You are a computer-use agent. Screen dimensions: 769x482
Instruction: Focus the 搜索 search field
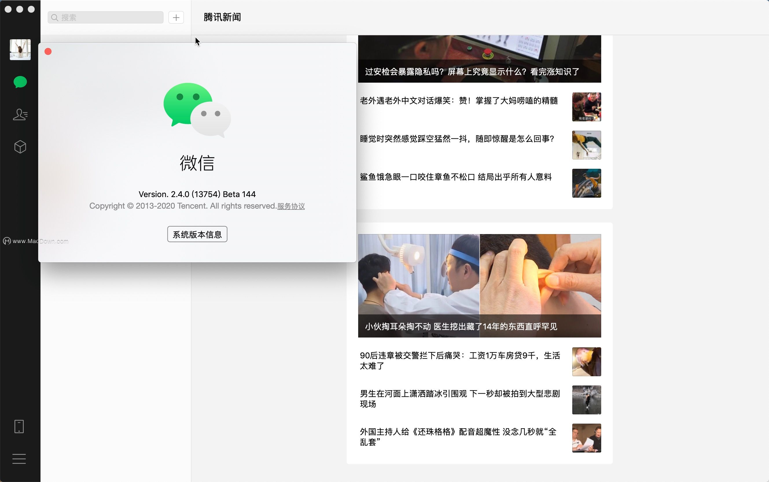pos(106,17)
